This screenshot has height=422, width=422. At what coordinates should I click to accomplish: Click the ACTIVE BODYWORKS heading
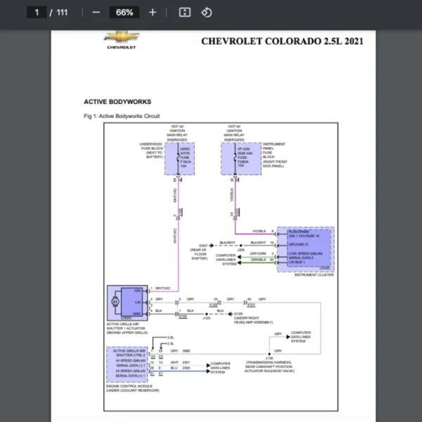(x=117, y=102)
